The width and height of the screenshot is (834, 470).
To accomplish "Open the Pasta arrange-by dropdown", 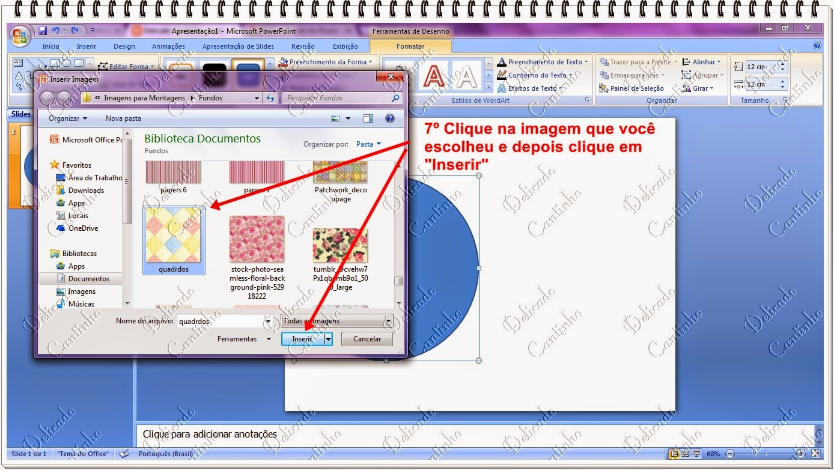I will tap(368, 144).
